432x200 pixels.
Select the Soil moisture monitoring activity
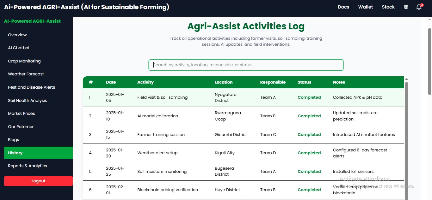click(x=162, y=172)
